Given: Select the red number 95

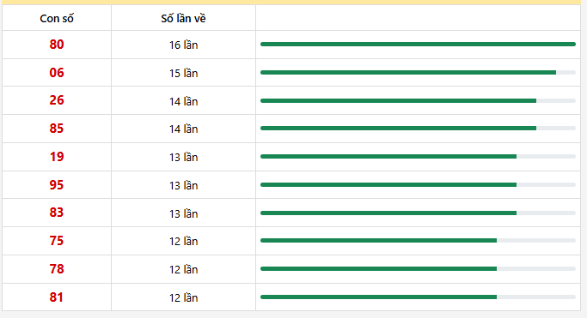Looking at the screenshot, I should pos(57,185).
